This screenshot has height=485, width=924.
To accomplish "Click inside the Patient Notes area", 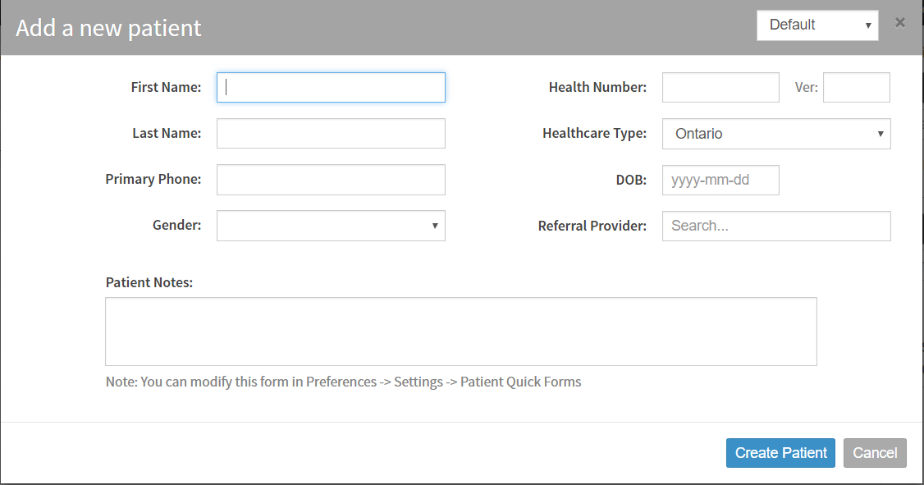I will (460, 331).
